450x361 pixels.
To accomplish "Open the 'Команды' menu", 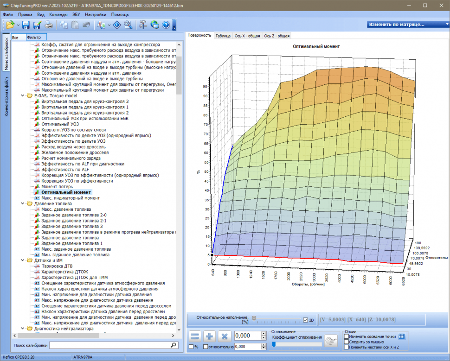I will [x=58, y=14].
